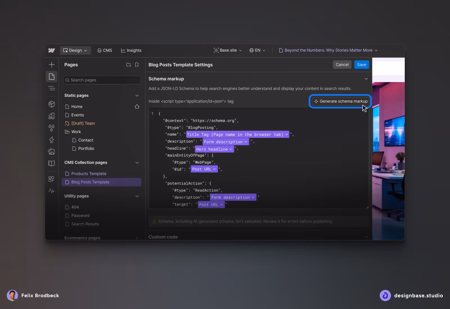Open the Assets panel
Viewport: 450px width, 309px height.
(52, 151)
